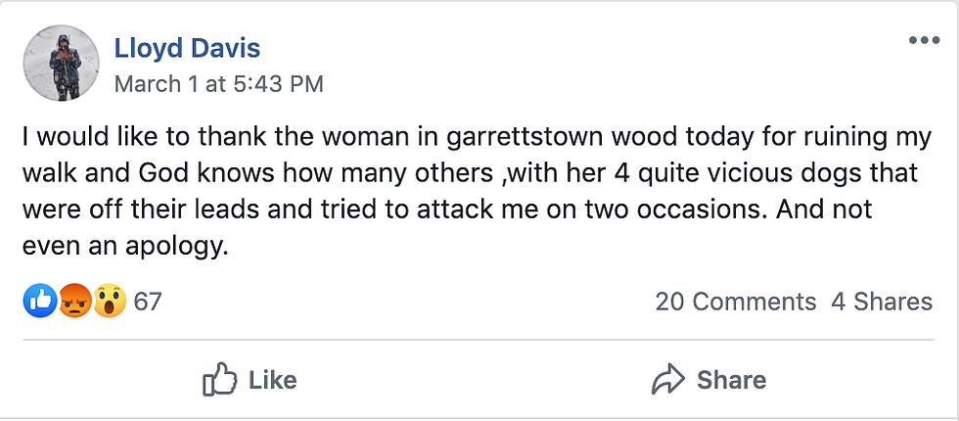This screenshot has height=421, width=959.
Task: Click the word apology ending the post
Action: pos(173,247)
